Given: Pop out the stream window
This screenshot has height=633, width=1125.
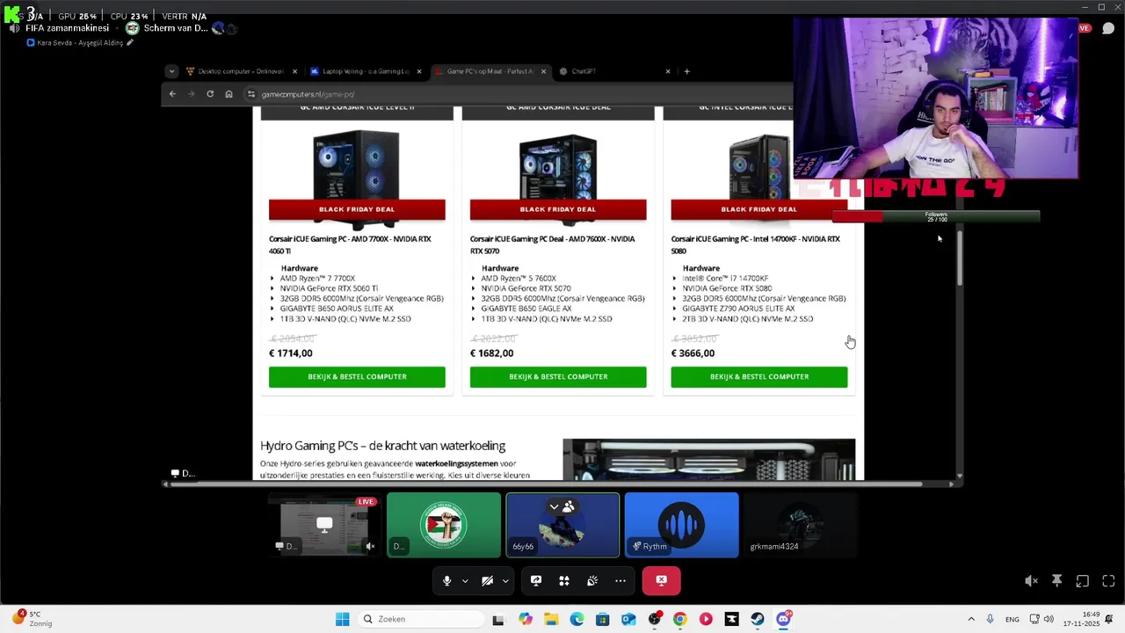Looking at the screenshot, I should click(x=1083, y=580).
